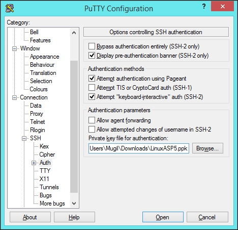This screenshot has height=230, width=238.
Task: Check Attempt TIS or CryptoCard auth
Action: (92, 88)
